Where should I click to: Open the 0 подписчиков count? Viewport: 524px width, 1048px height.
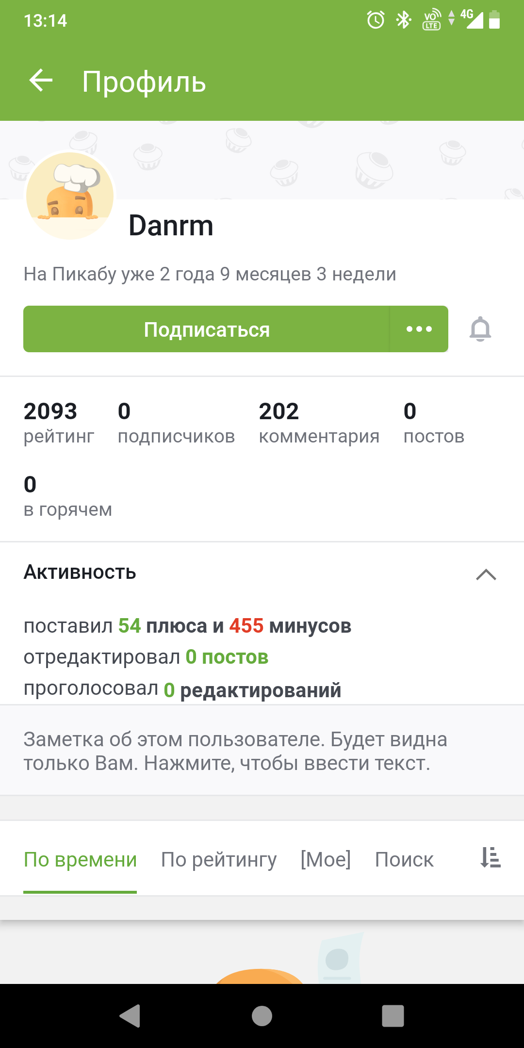coord(176,423)
